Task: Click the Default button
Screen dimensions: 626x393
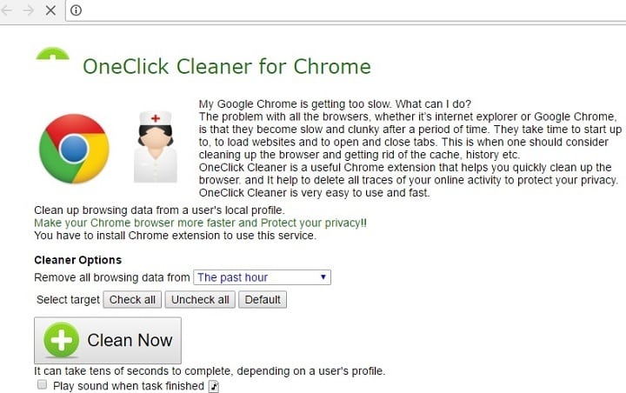Action: pyautogui.click(x=263, y=300)
